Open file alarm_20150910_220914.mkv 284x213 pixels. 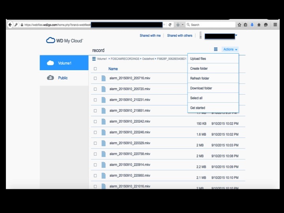[x=130, y=164]
